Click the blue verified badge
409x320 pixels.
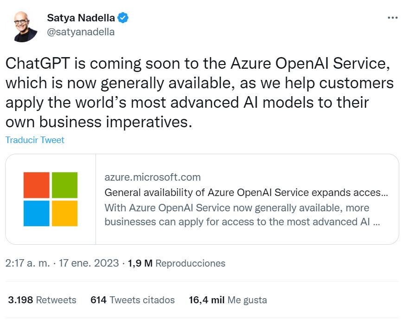coord(123,18)
